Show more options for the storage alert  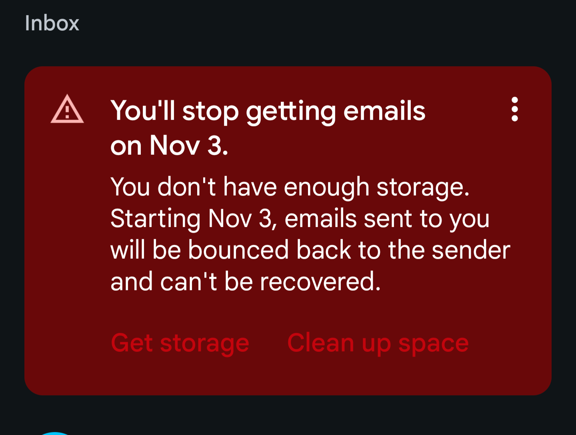pos(514,109)
